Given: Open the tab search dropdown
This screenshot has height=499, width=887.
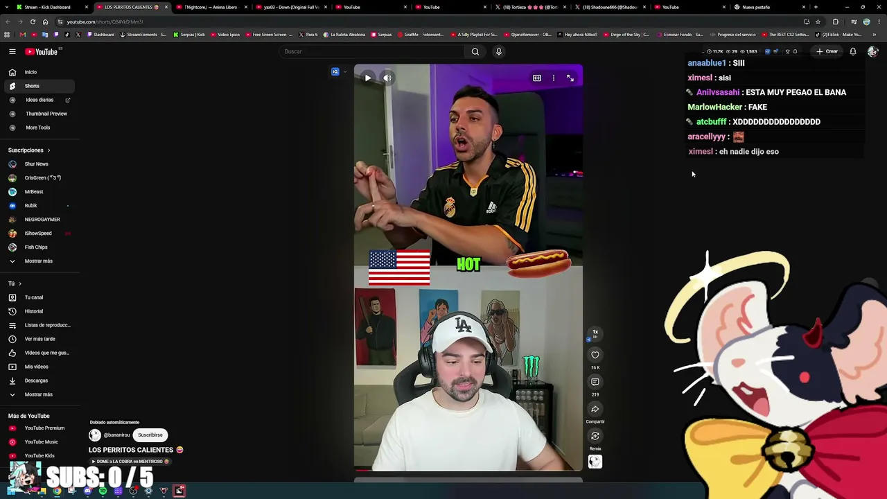Looking at the screenshot, I should coord(7,7).
